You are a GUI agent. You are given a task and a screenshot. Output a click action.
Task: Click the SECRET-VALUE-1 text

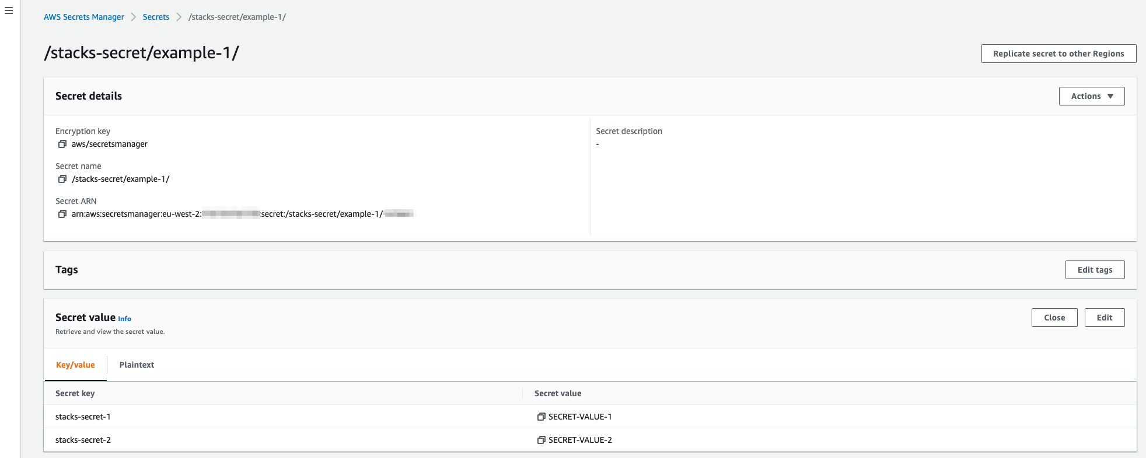(x=580, y=417)
